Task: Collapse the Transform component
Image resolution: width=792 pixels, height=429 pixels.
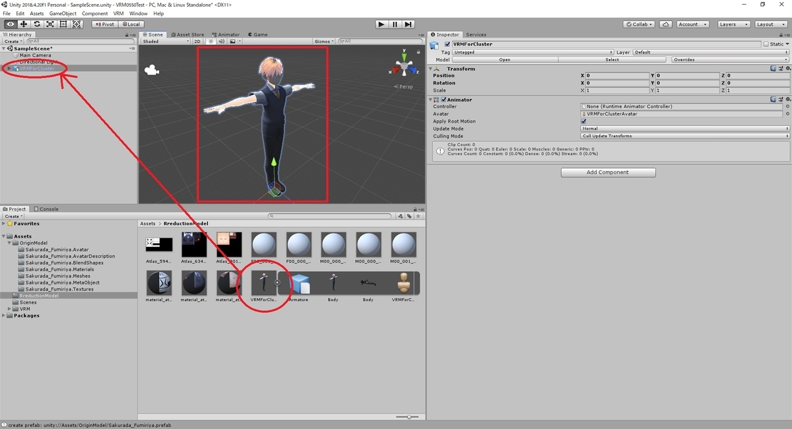Action: tap(432, 69)
